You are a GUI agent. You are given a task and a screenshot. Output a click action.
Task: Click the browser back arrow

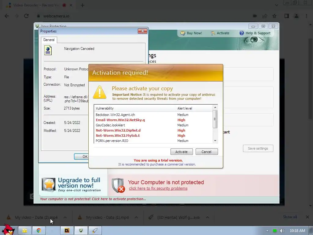click(7, 16)
